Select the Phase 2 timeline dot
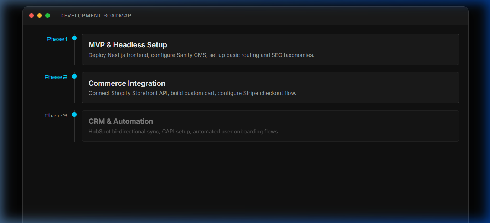 point(74,76)
